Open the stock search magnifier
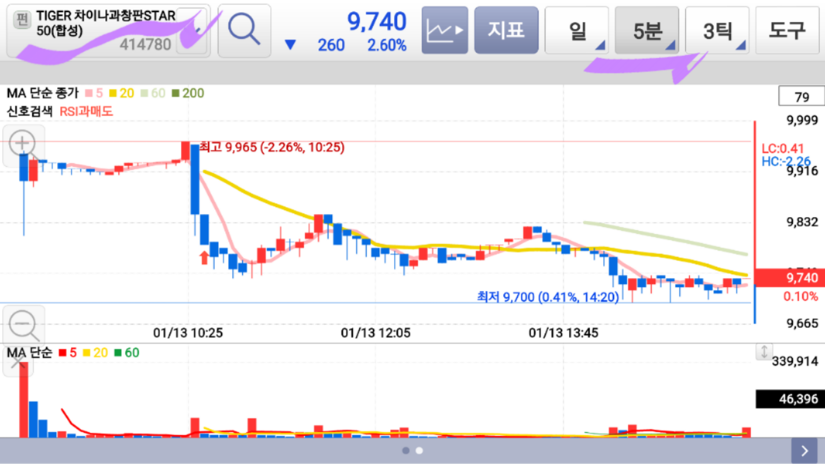825x464 pixels. point(244,31)
